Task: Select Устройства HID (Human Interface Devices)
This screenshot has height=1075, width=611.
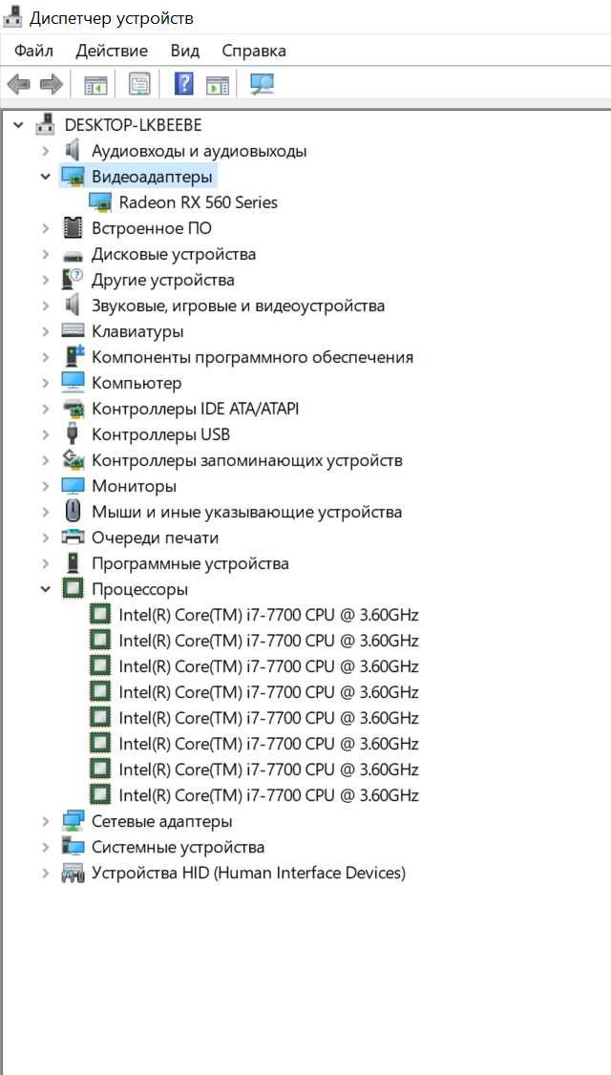Action: tap(248, 873)
